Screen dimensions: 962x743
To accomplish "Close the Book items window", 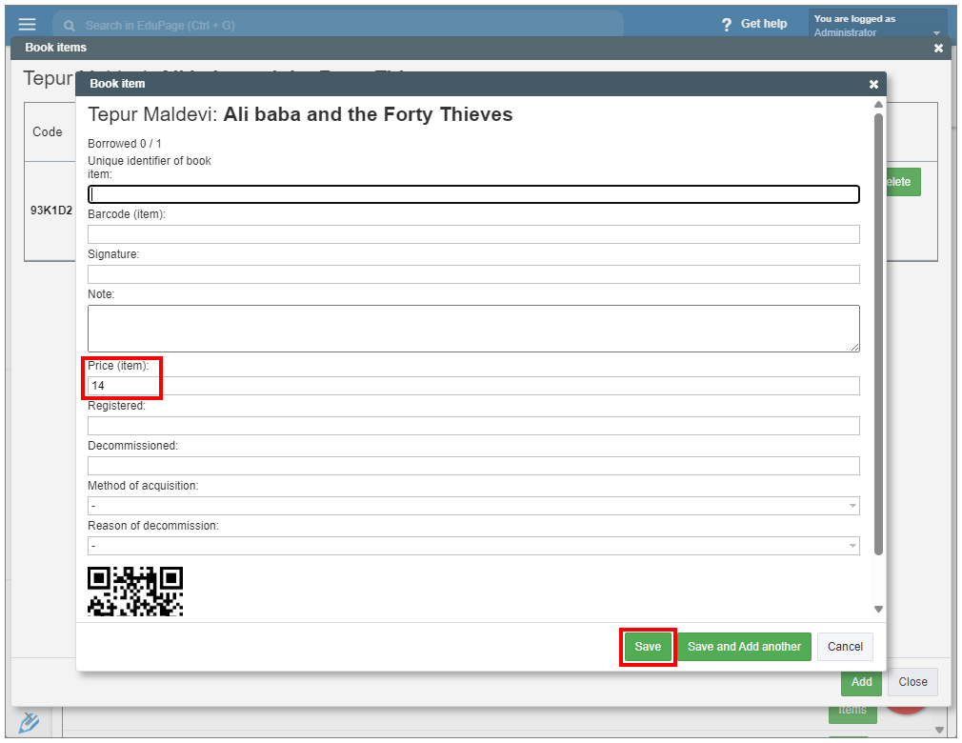I will click(938, 48).
